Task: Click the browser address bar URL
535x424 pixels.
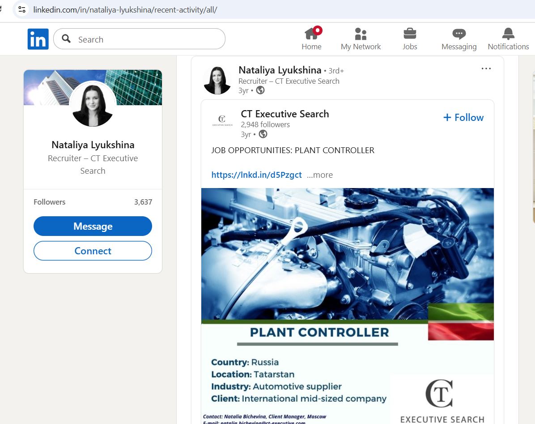Action: click(125, 9)
